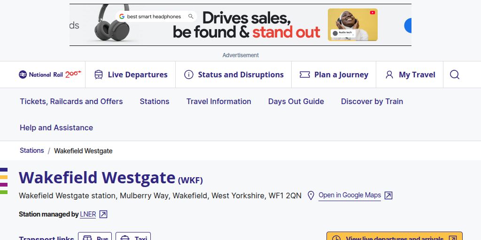Open Help and Assistance section
The width and height of the screenshot is (481, 240).
click(x=56, y=127)
